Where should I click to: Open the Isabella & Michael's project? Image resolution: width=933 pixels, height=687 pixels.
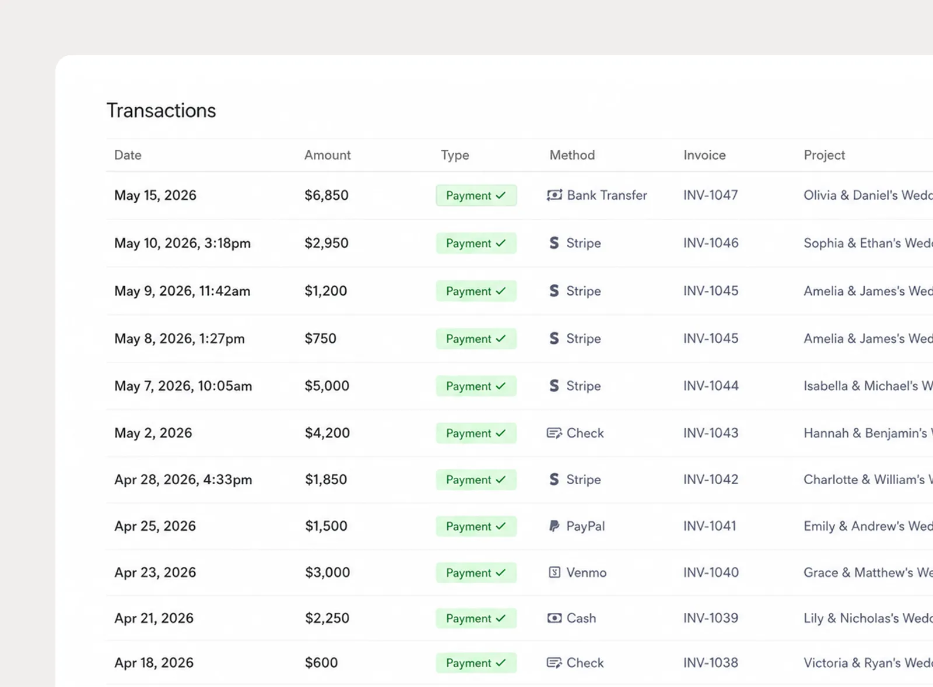868,386
